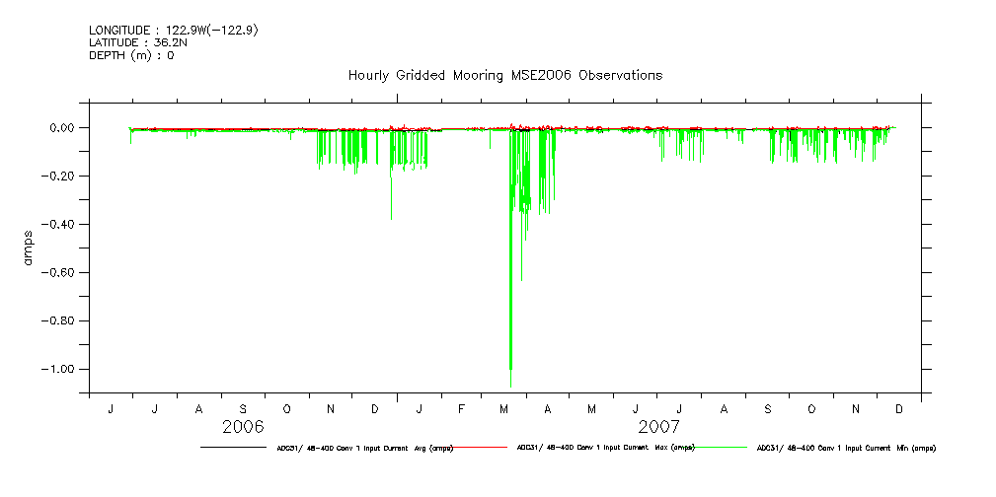Select the Input Current Min legend entry

coord(845,448)
